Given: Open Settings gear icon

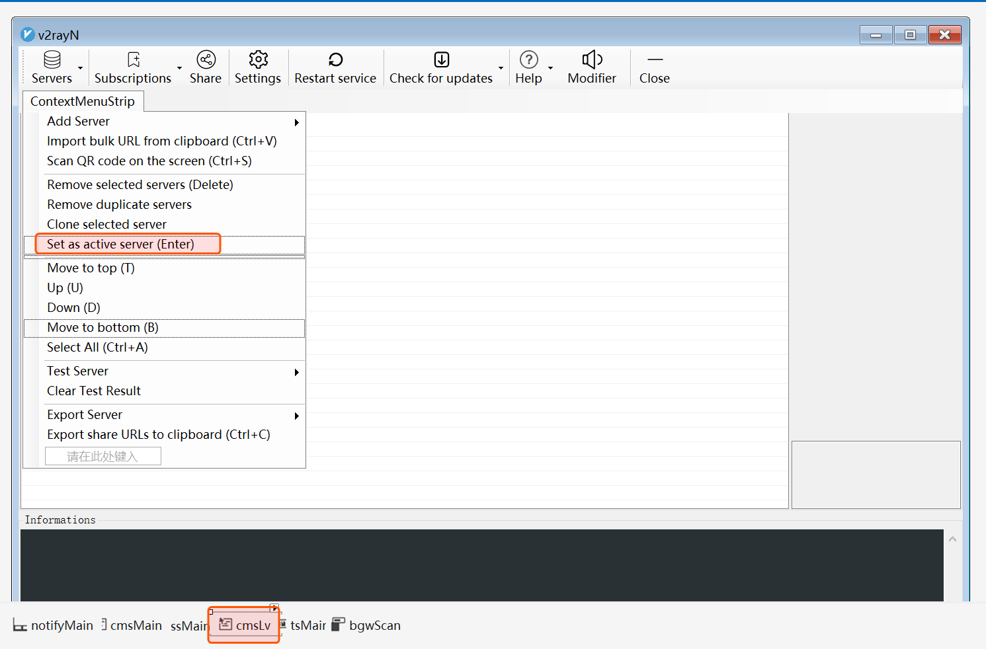Looking at the screenshot, I should pos(258,60).
